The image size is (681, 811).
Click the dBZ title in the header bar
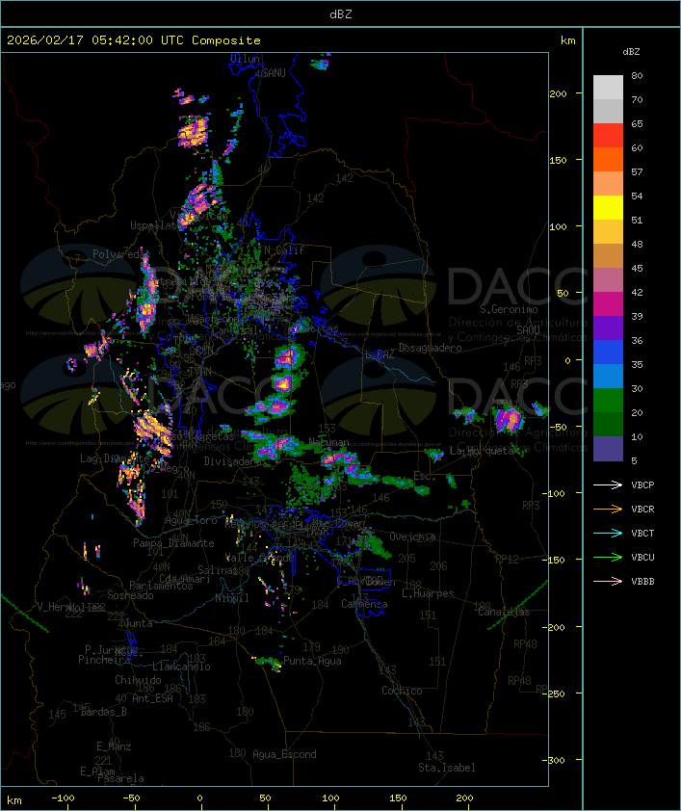pos(341,14)
